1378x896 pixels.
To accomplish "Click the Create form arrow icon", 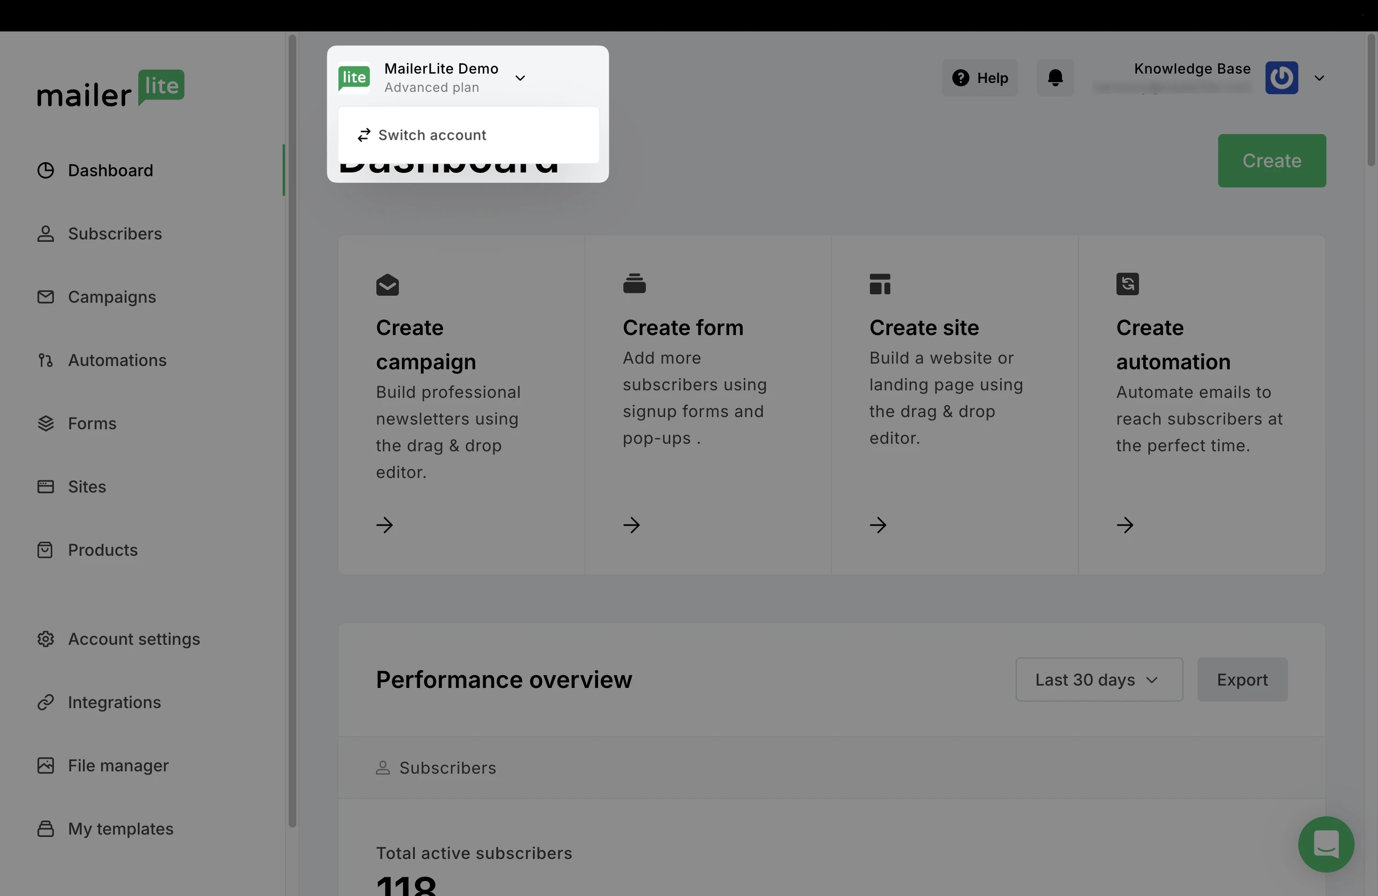I will point(631,525).
